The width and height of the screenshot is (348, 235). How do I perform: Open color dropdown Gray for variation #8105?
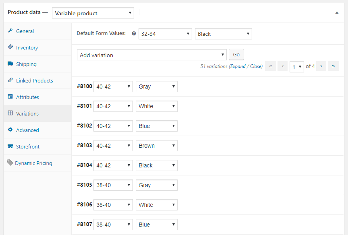click(156, 185)
